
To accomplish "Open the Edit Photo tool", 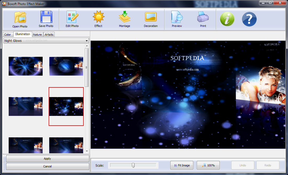I will (72, 19).
